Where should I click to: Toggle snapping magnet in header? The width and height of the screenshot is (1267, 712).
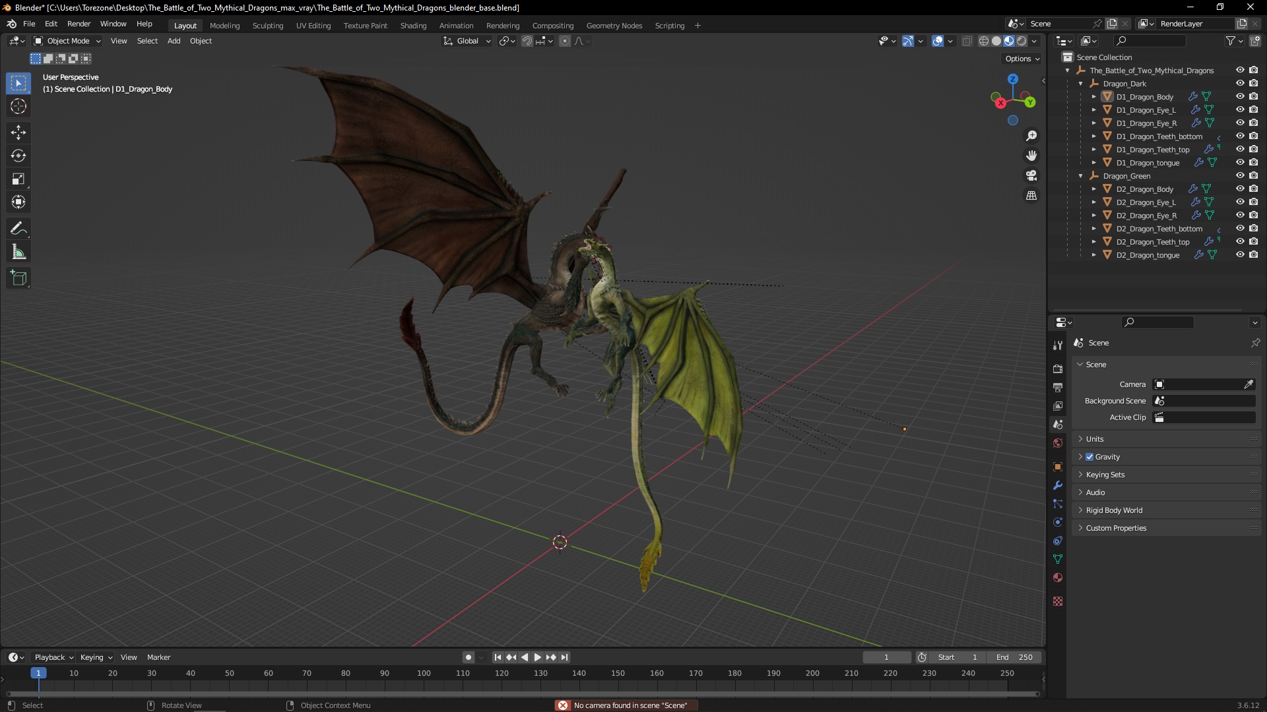pos(527,41)
